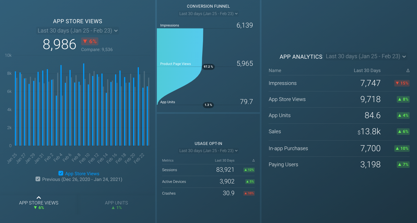Image resolution: width=417 pixels, height=223 pixels.
Task: Uncheck the App Store Views legend checkbox
Action: (61, 173)
